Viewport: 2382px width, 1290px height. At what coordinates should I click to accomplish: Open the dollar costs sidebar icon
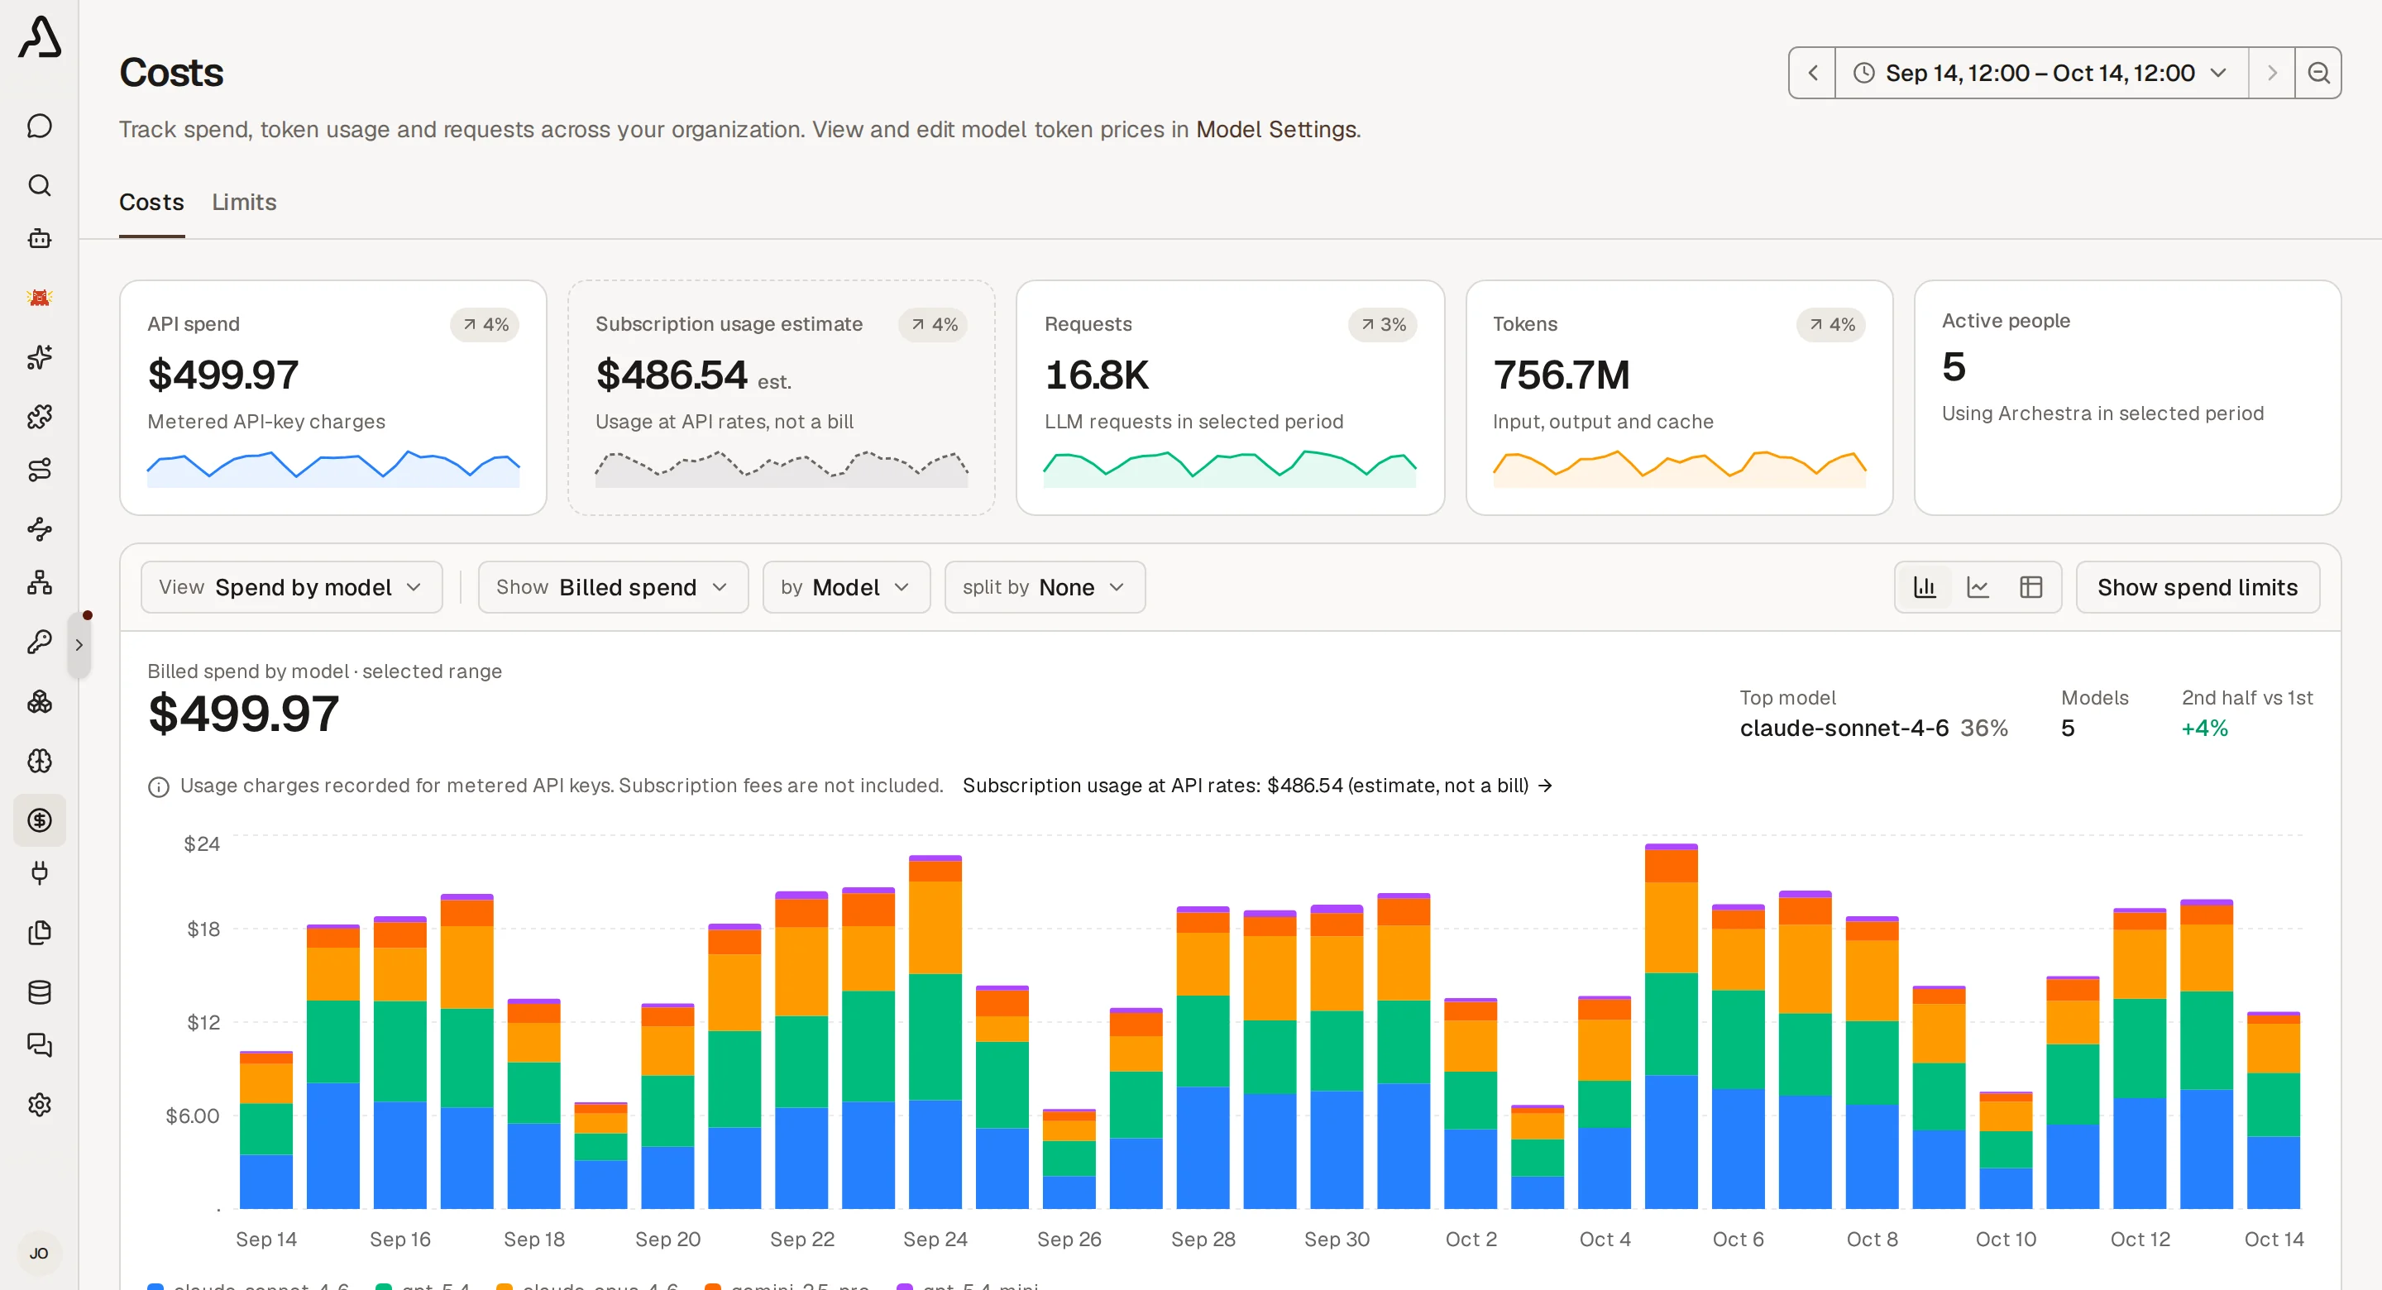39,820
